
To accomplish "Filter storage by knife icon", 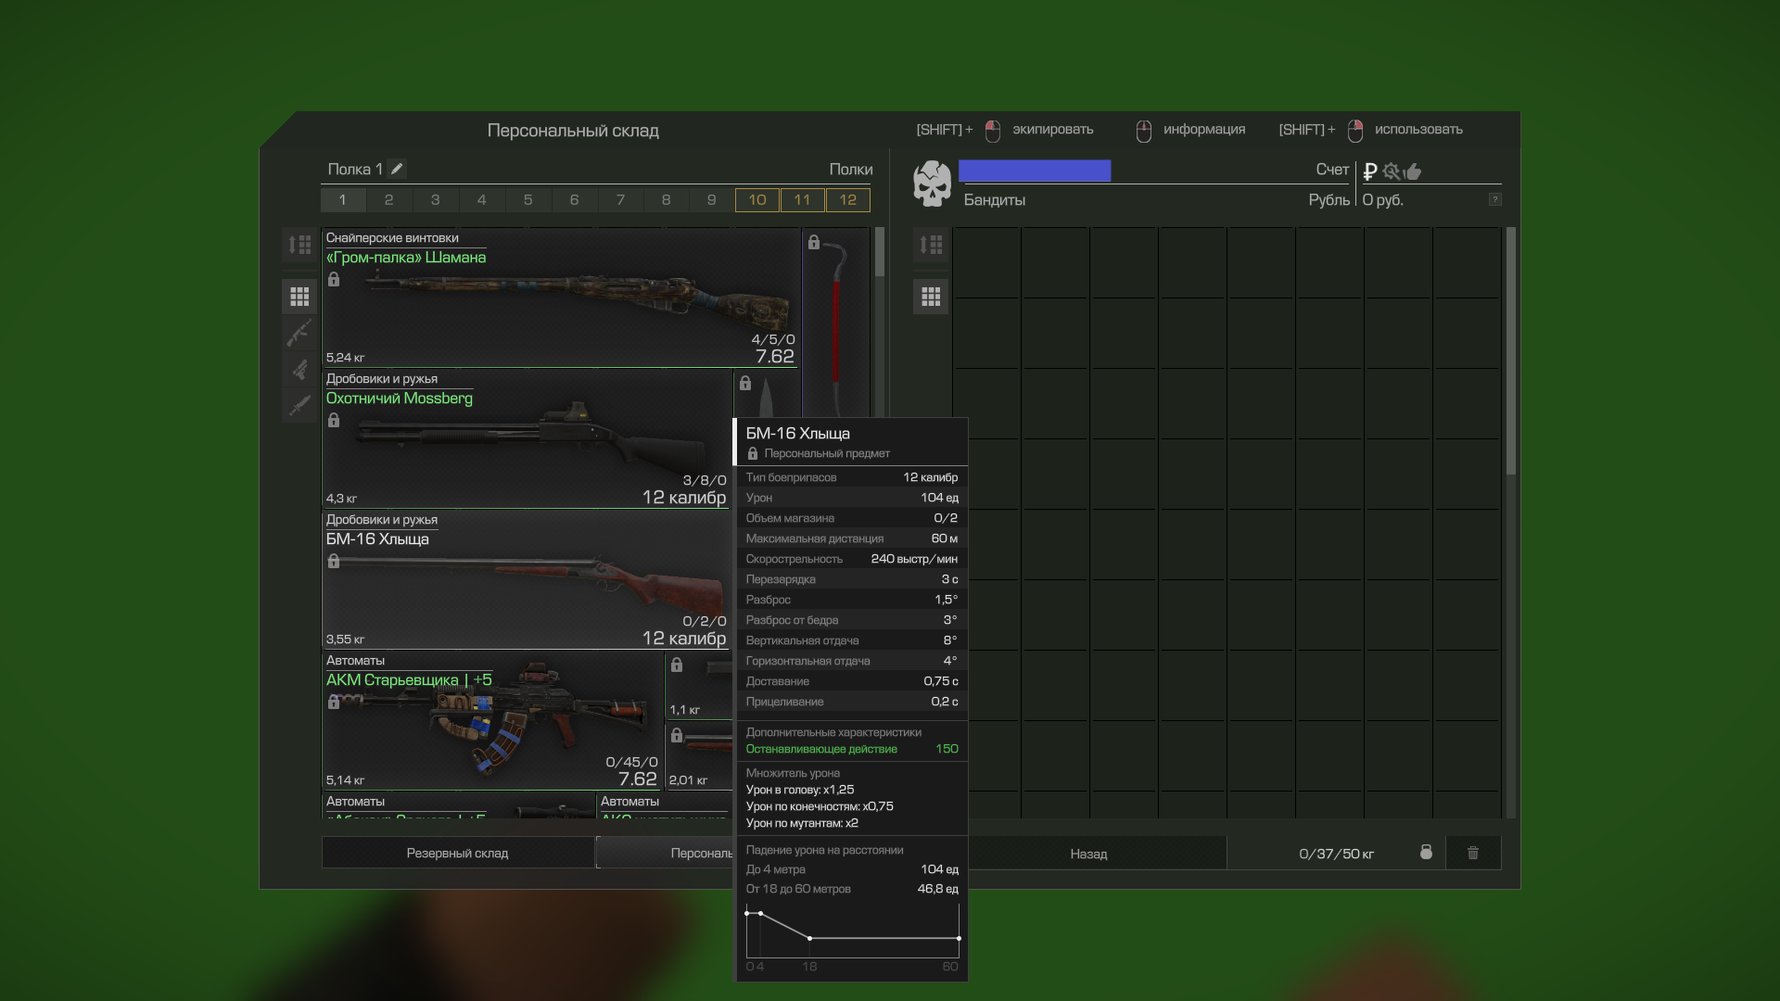I will pos(299,405).
